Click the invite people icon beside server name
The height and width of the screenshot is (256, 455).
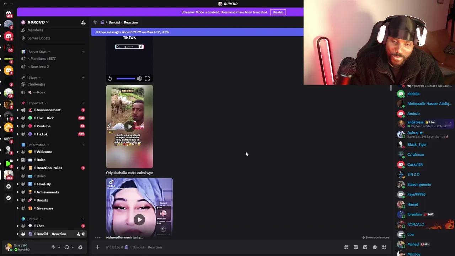83,22
